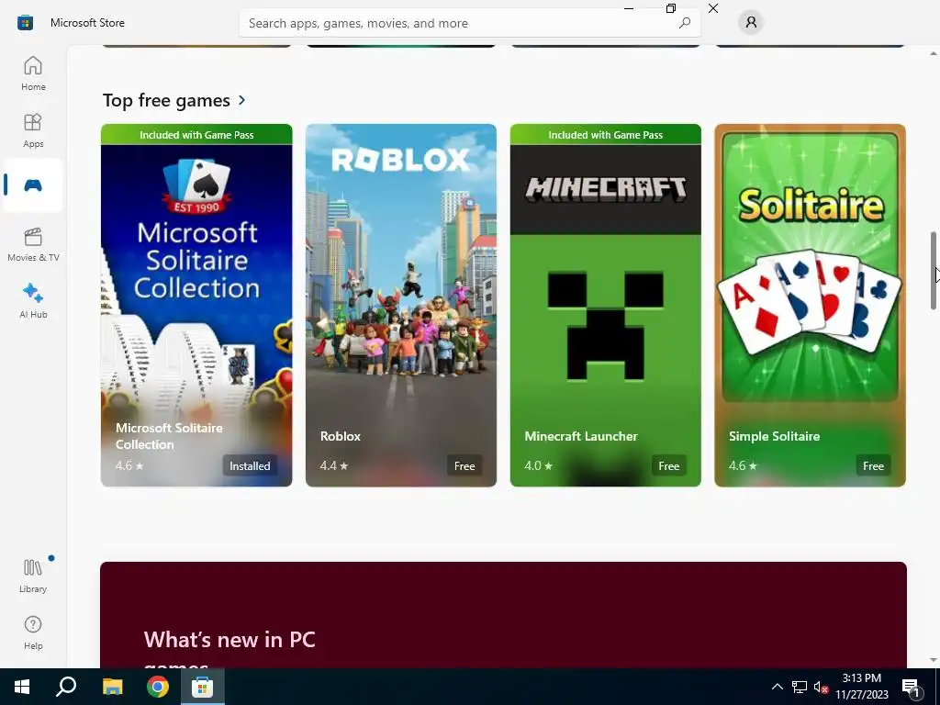Open the Windows Start menu
Image resolution: width=940 pixels, height=705 pixels.
click(x=22, y=687)
